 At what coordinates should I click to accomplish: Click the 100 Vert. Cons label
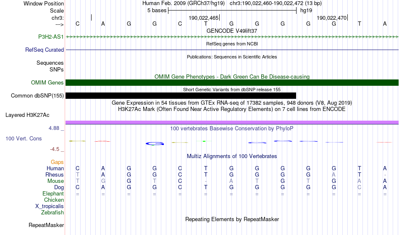tap(24, 138)
